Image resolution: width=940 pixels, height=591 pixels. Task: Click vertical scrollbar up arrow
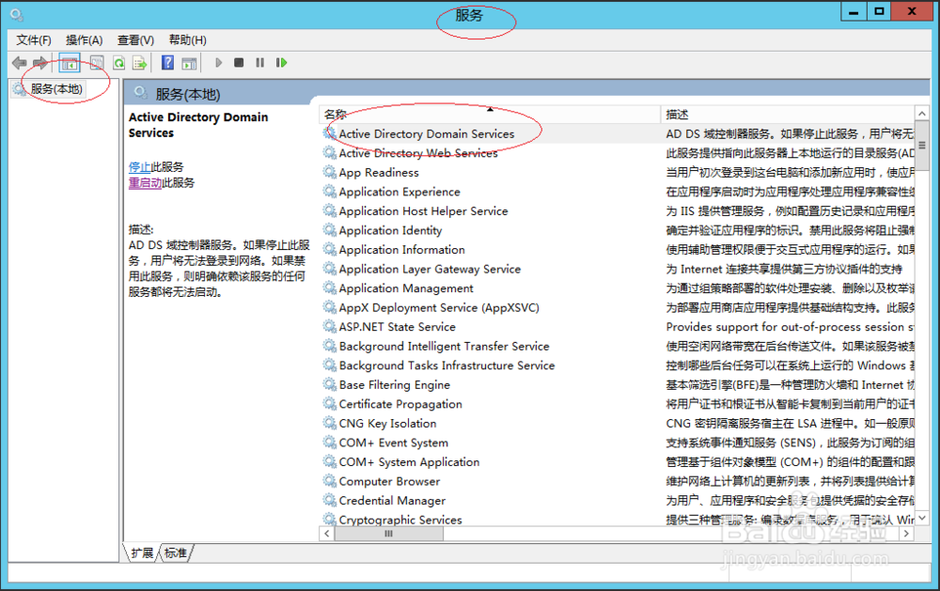(922, 114)
